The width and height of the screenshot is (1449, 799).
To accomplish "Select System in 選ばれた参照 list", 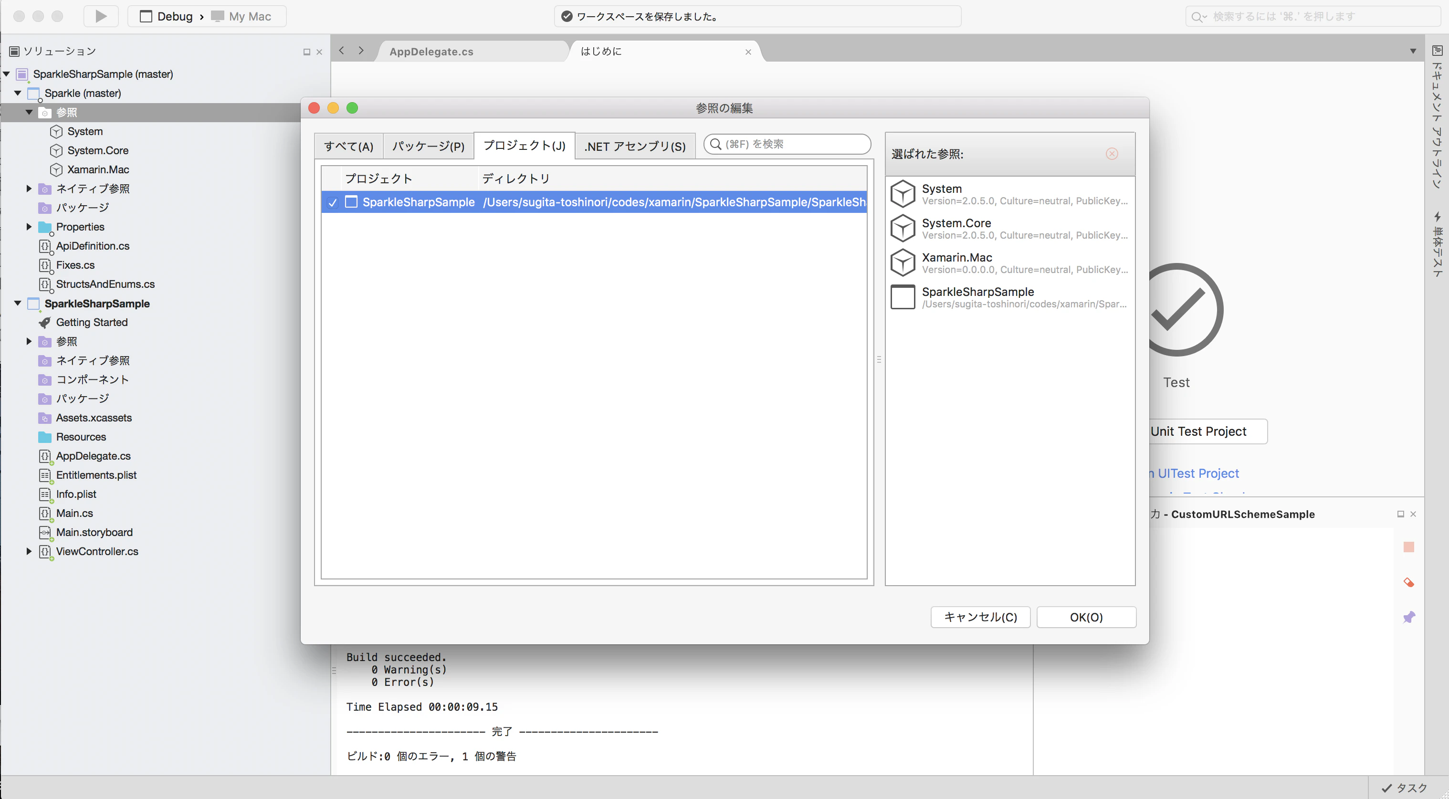I will click(x=1010, y=194).
